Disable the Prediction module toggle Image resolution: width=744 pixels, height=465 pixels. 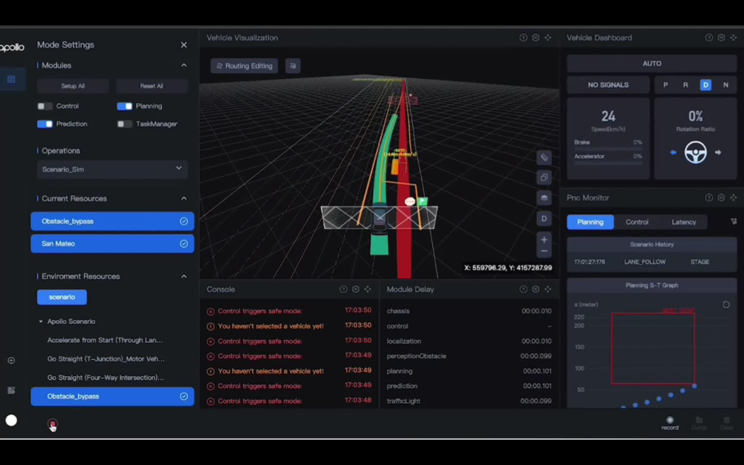coord(45,124)
